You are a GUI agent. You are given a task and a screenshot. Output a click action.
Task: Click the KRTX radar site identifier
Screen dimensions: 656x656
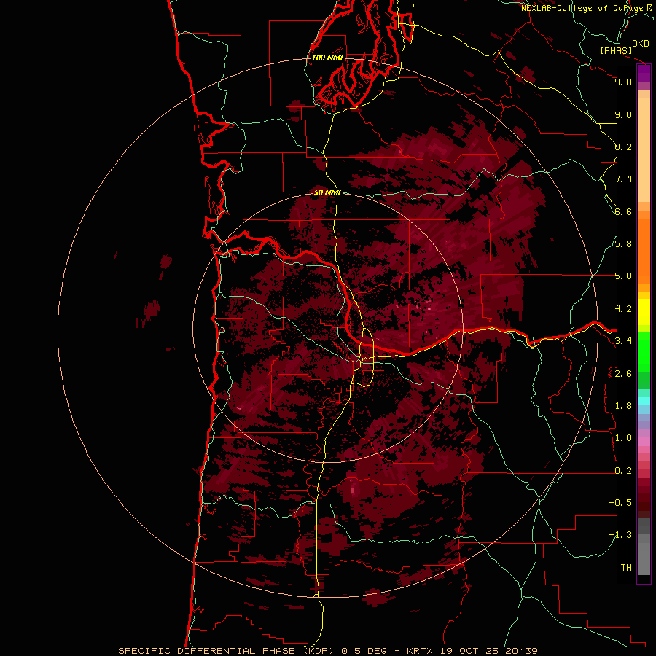421,651
